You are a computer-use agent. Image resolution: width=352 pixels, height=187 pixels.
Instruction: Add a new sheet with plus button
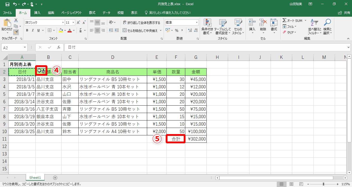(x=55, y=177)
